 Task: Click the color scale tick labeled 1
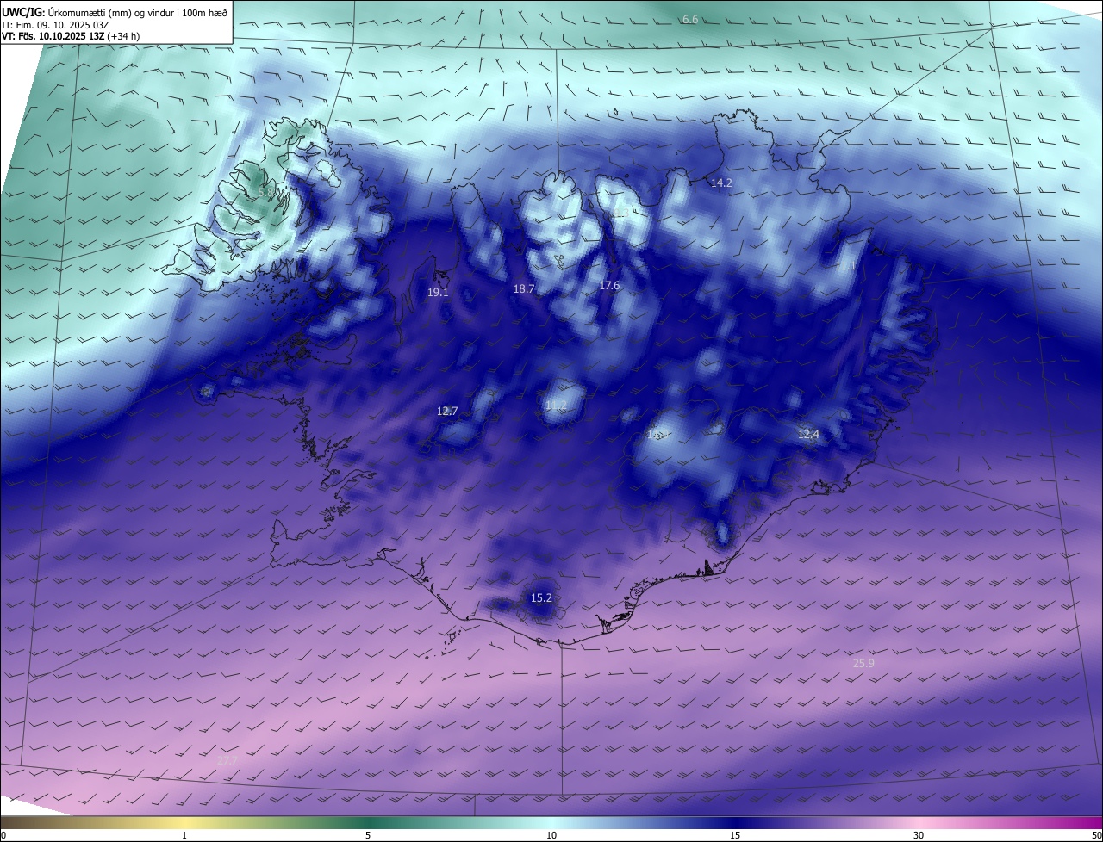point(184,835)
